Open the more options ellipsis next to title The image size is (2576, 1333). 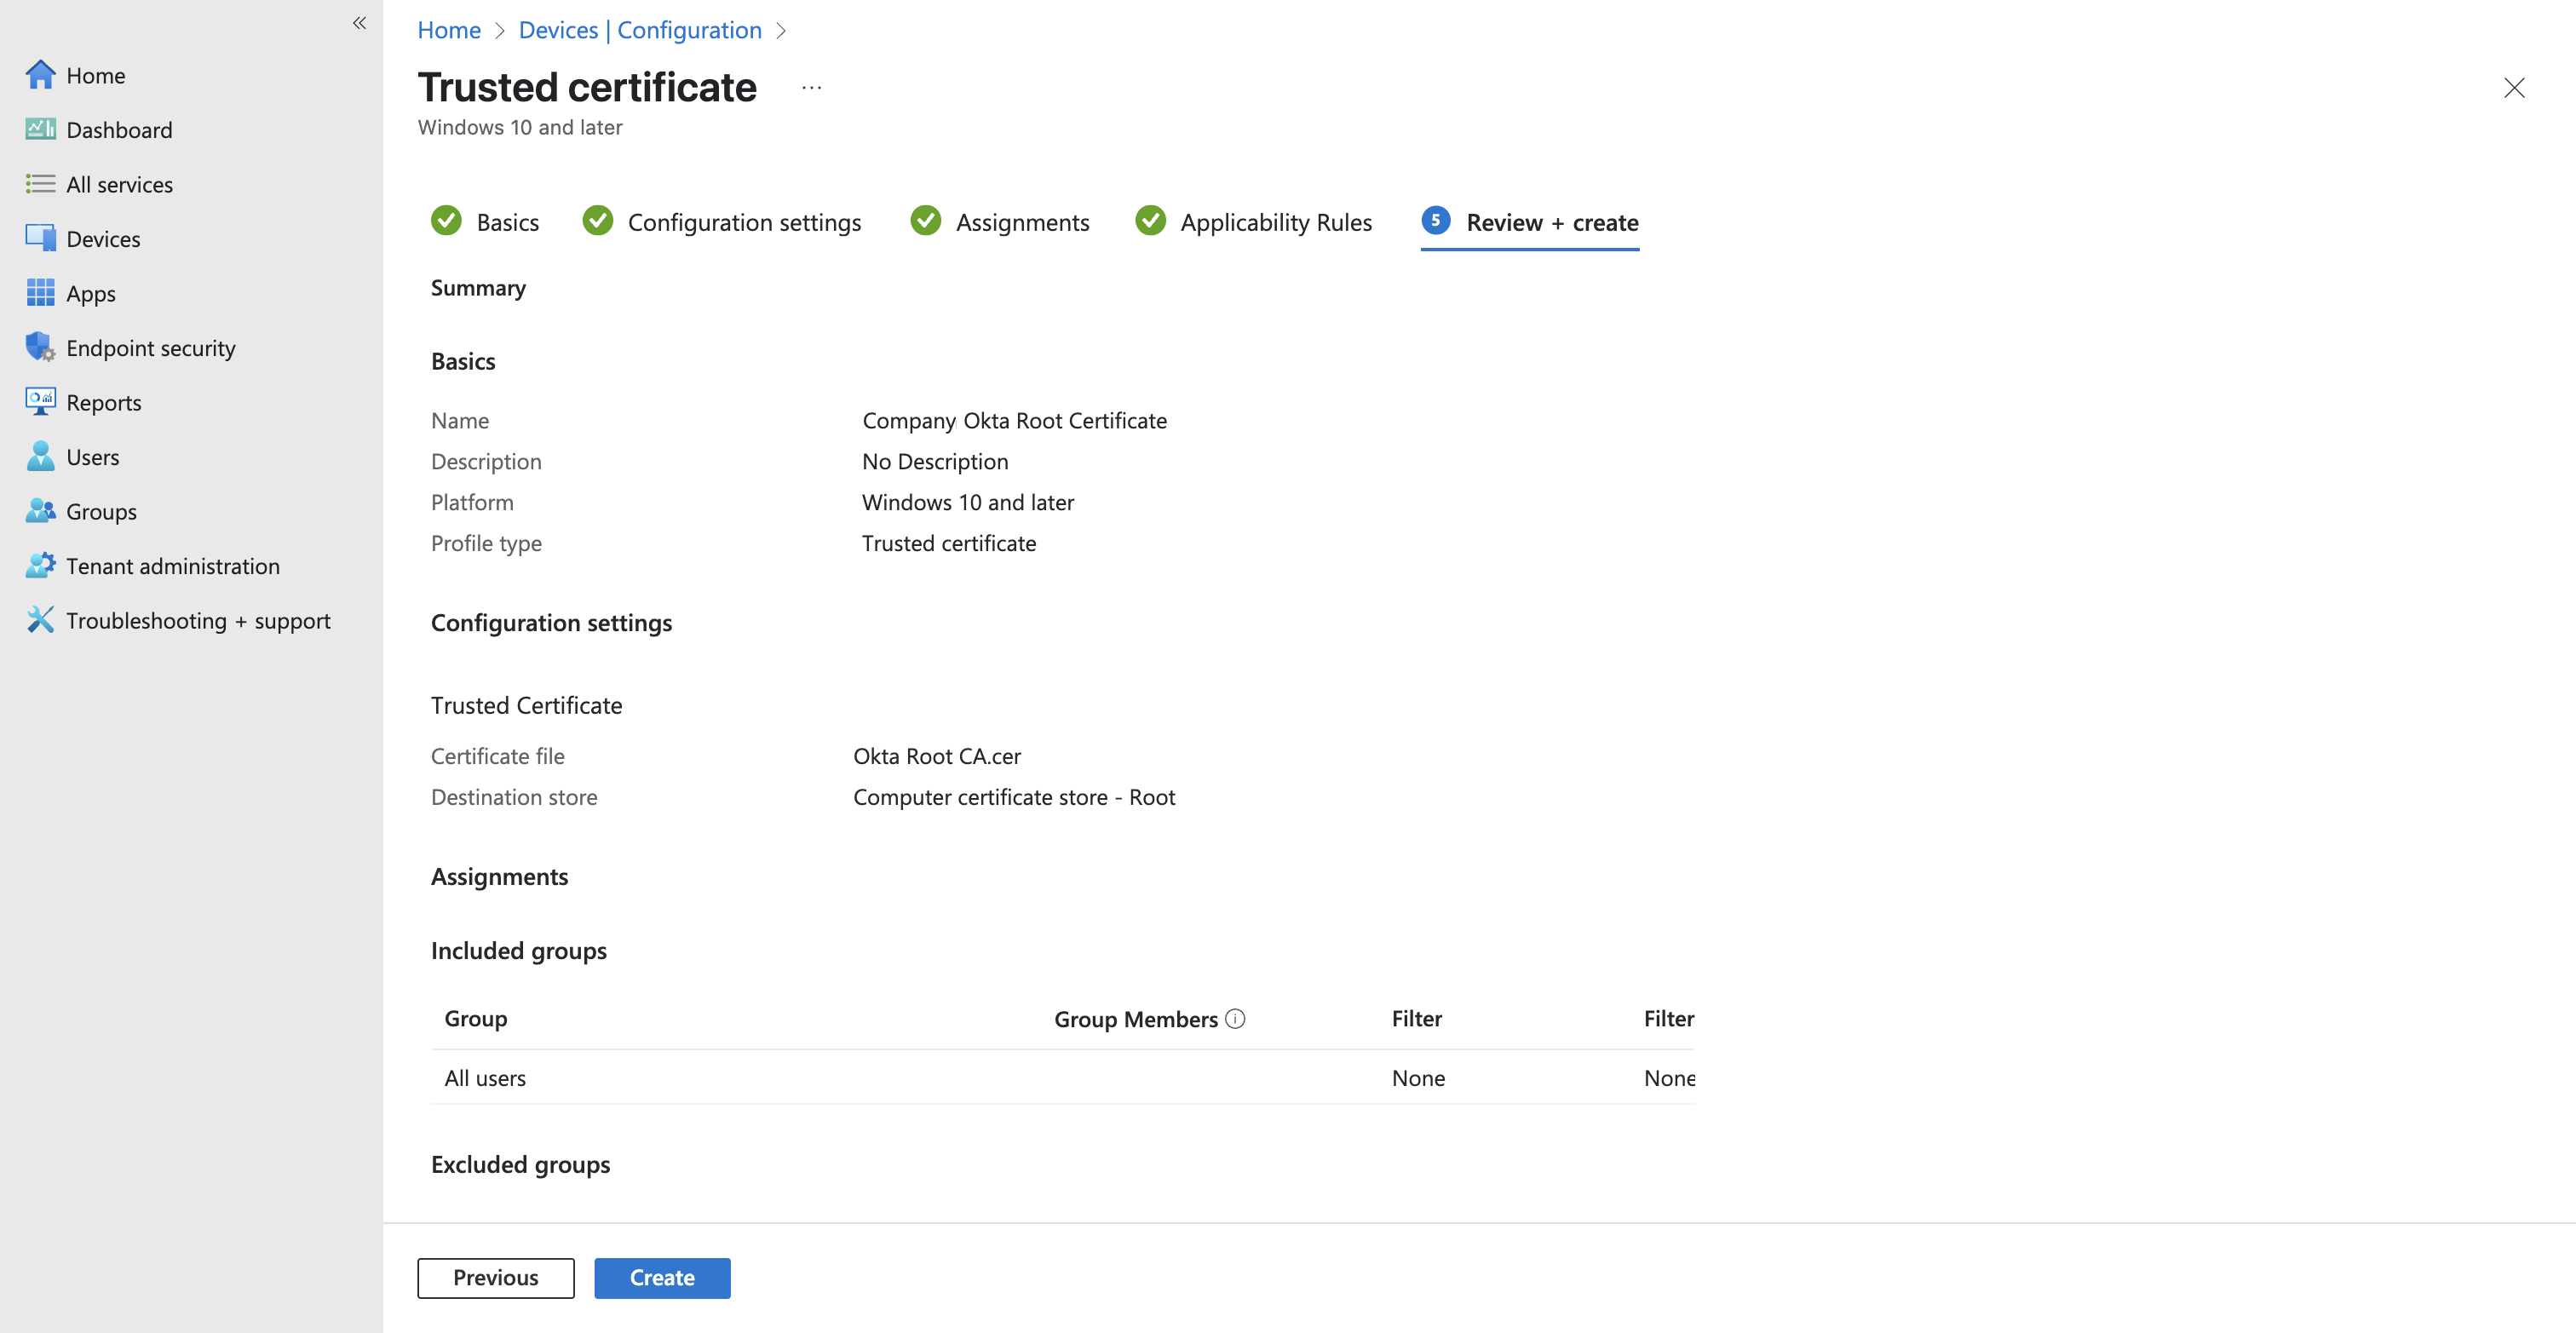click(x=811, y=88)
